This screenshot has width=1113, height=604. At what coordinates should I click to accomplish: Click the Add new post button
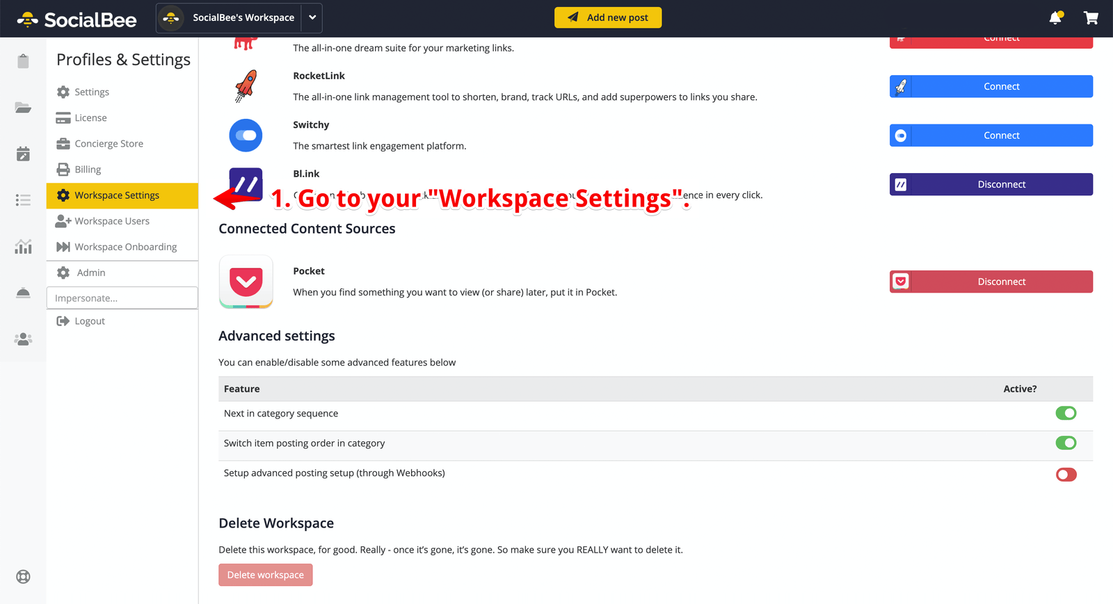coord(608,17)
